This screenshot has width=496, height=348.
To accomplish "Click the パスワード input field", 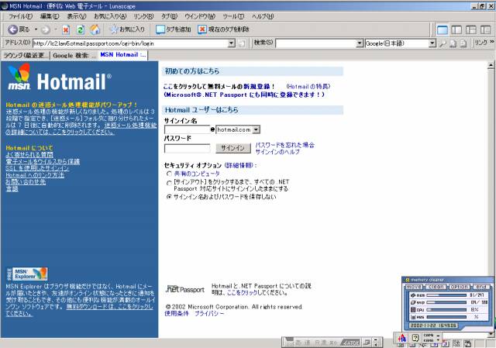I will tap(187, 147).
